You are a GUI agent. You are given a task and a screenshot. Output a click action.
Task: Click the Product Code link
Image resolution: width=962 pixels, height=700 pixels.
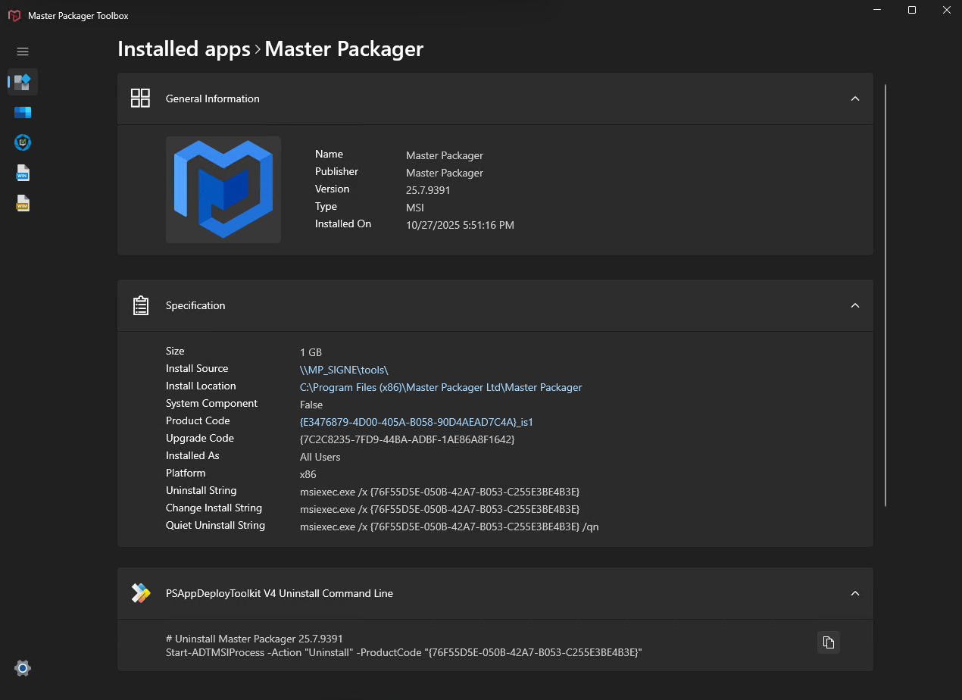click(x=416, y=422)
